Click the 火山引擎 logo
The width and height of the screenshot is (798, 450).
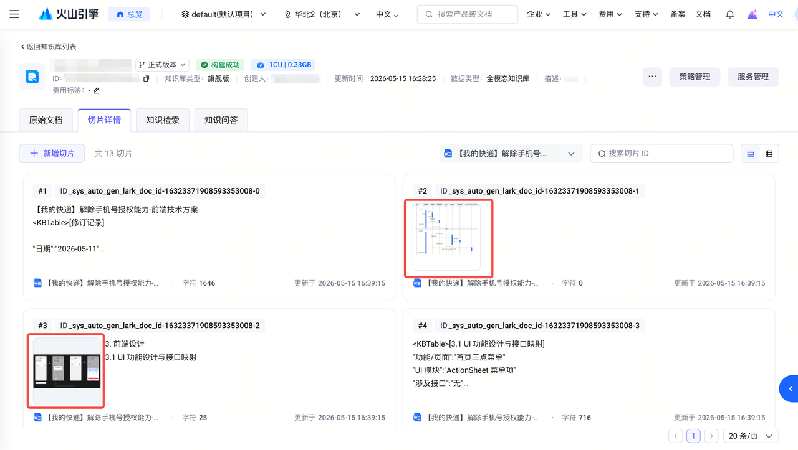[69, 14]
